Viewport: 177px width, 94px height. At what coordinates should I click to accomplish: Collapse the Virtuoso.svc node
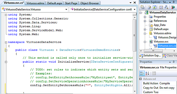(x=145, y=42)
